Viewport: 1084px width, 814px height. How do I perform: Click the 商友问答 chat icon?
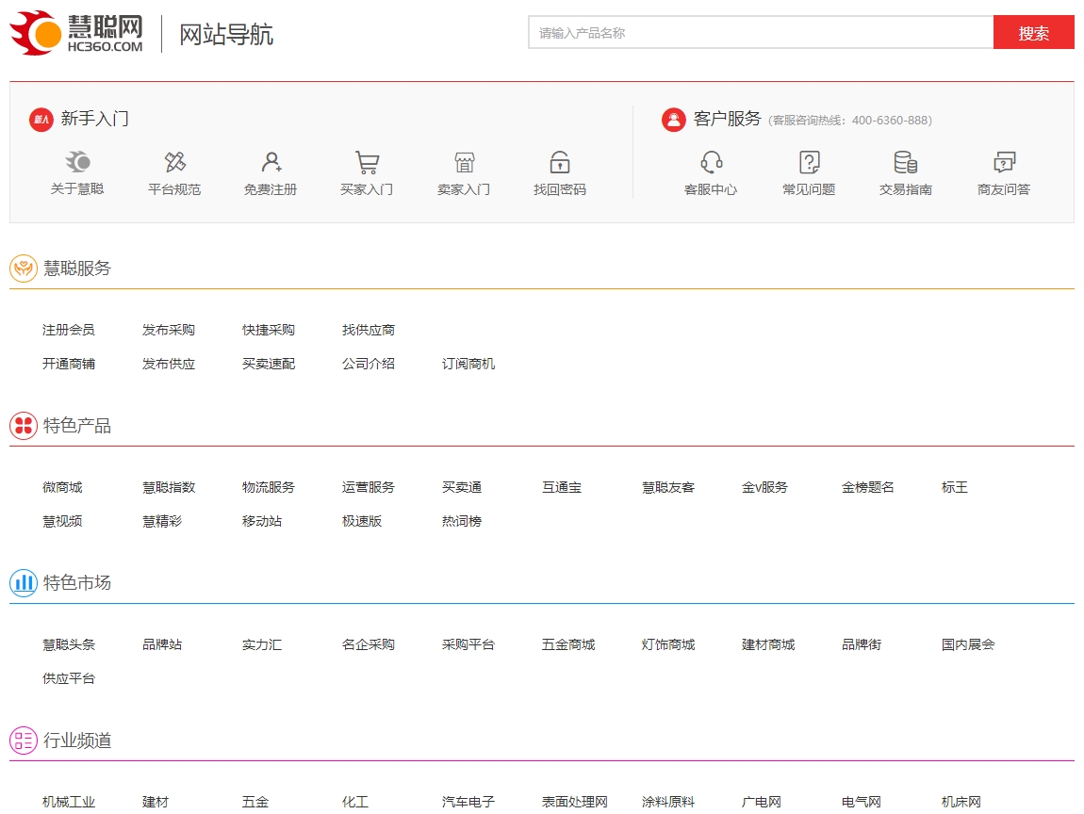pyautogui.click(x=1004, y=162)
